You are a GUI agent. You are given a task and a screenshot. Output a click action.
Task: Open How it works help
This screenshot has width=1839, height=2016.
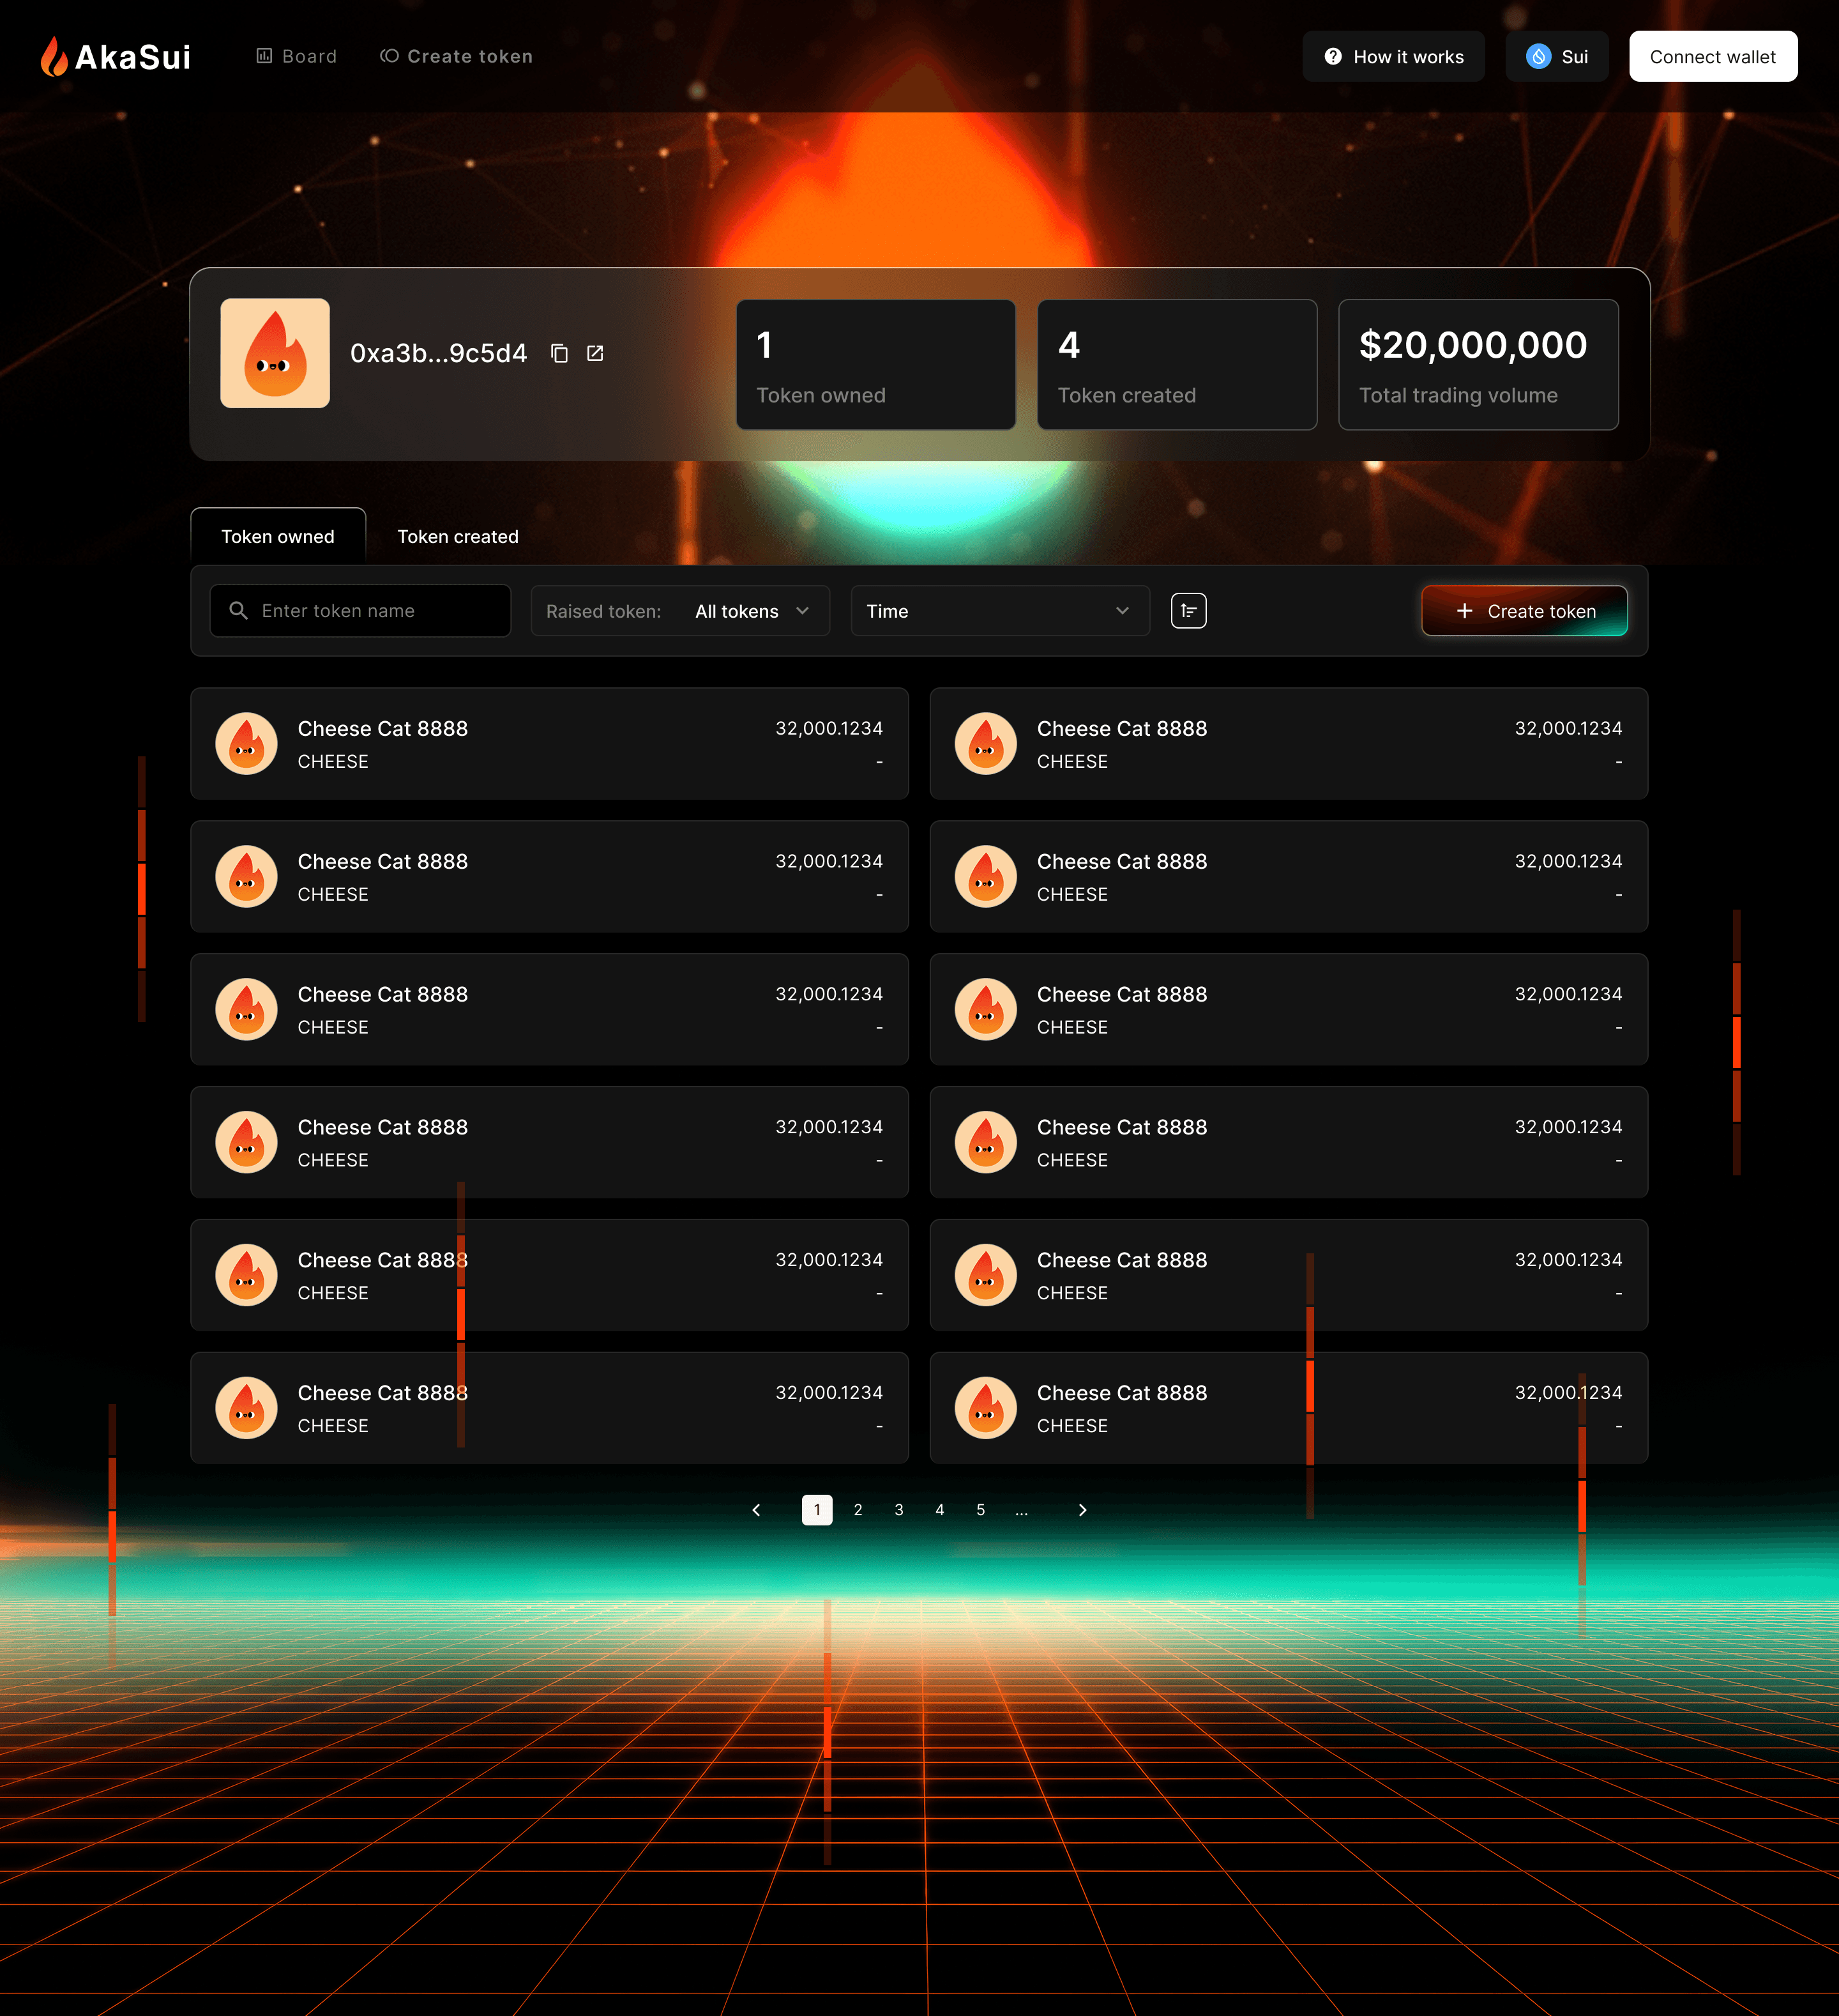[1393, 57]
